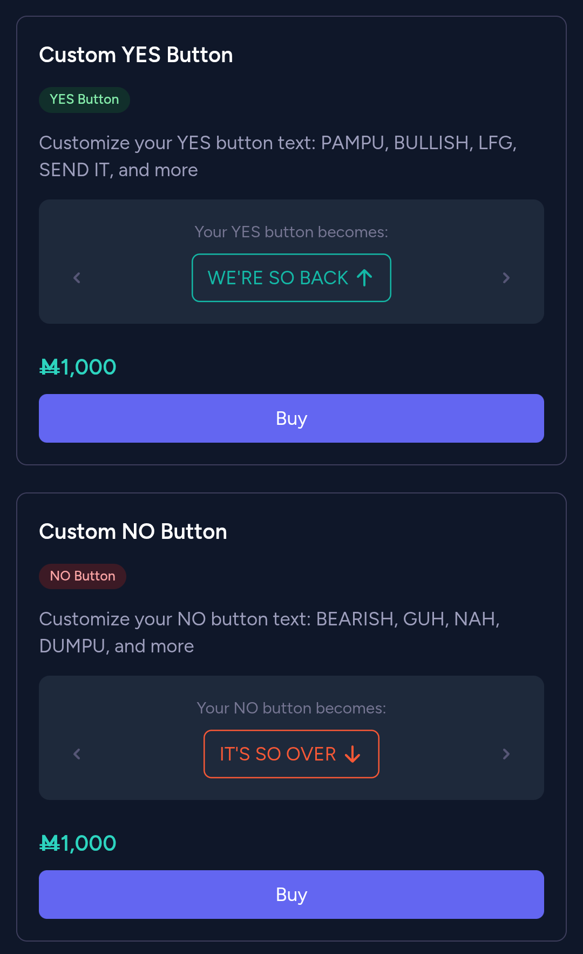Image resolution: width=583 pixels, height=954 pixels.
Task: Show previous NO button text option
Action: click(x=77, y=754)
